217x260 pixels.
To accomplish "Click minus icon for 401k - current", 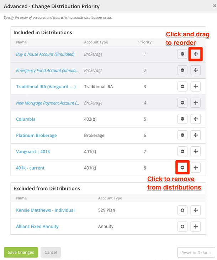I will [x=182, y=168].
